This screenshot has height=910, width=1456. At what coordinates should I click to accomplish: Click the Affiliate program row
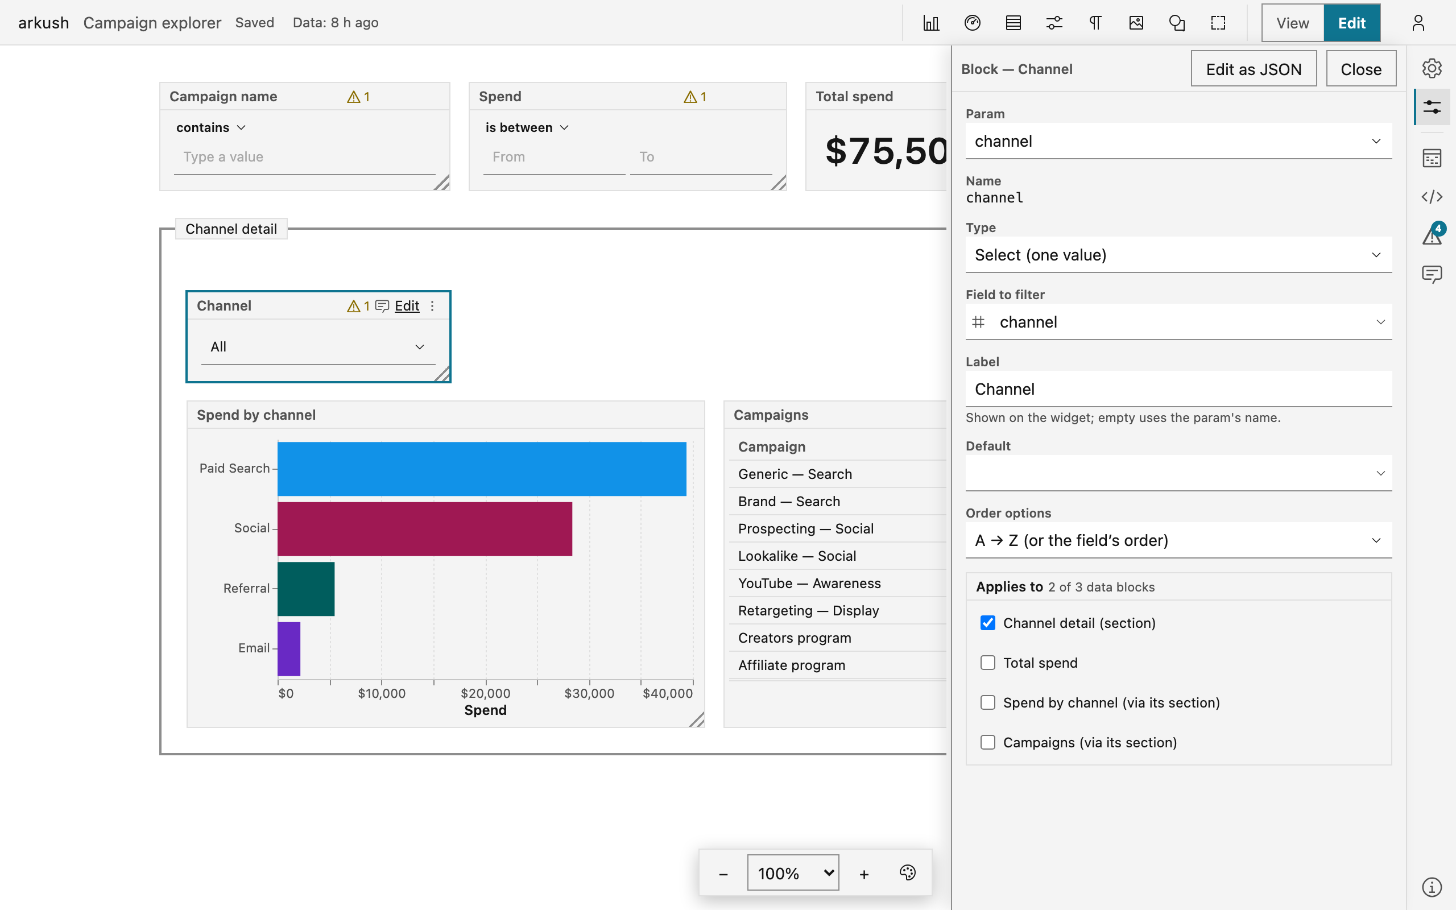coord(838,665)
